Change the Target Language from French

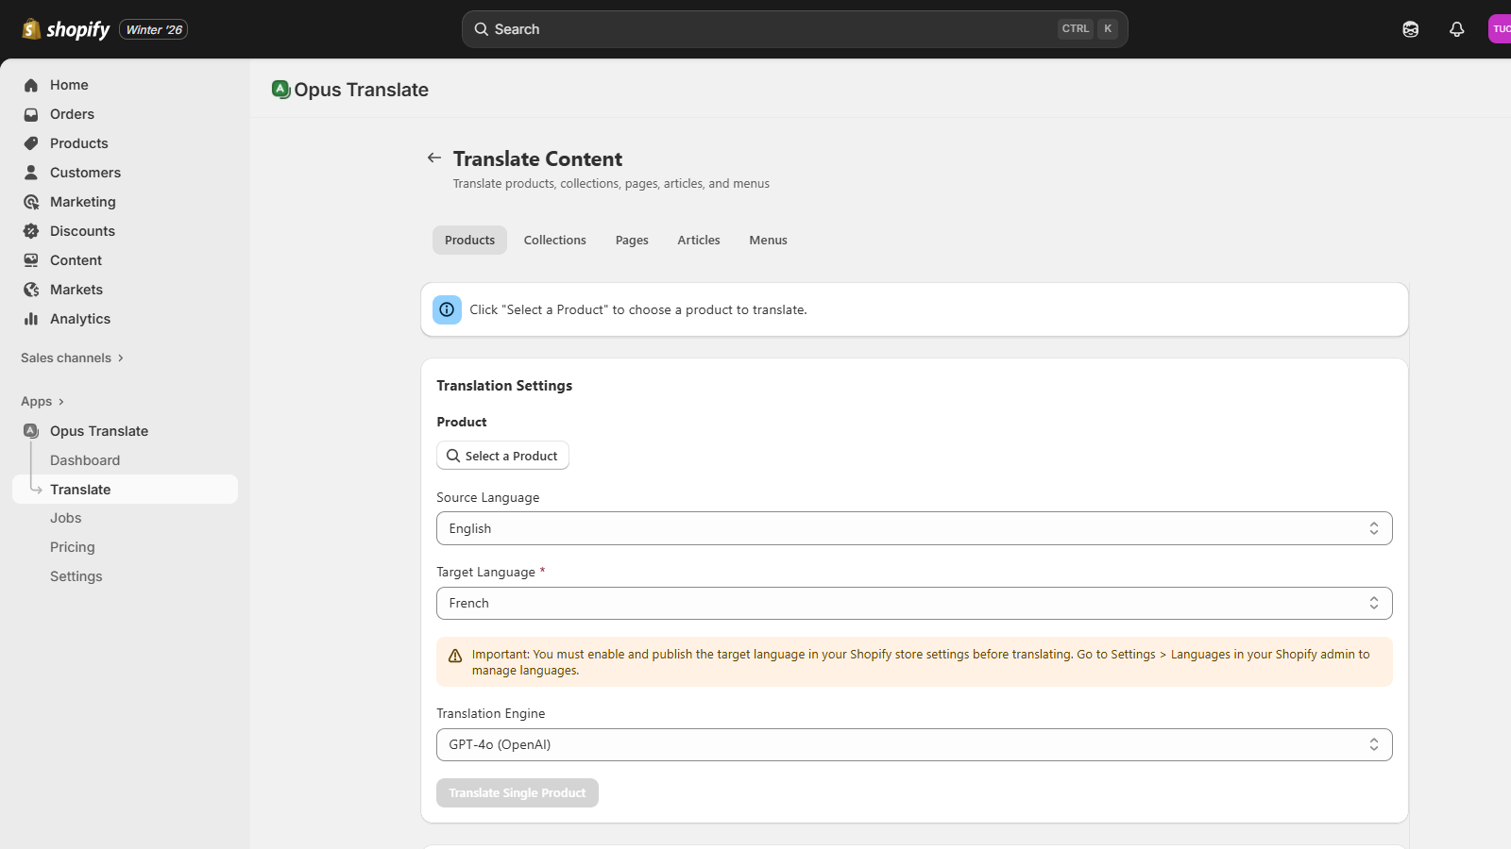tap(913, 603)
